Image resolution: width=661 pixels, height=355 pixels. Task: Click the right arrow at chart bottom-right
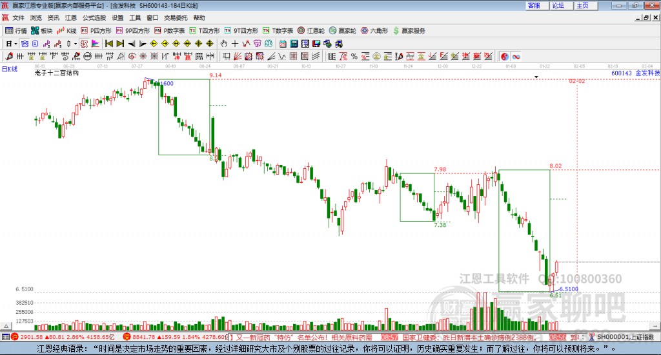point(655,326)
